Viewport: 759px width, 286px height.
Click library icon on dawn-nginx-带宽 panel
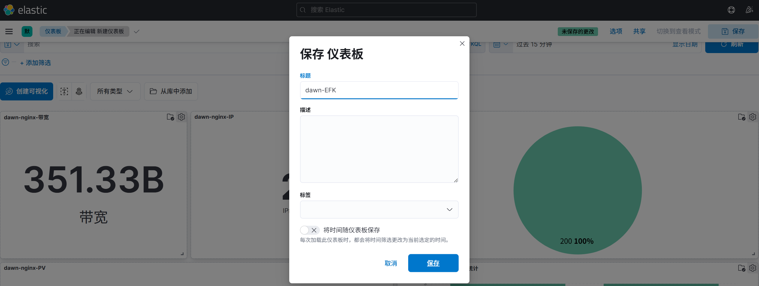pyautogui.click(x=170, y=117)
